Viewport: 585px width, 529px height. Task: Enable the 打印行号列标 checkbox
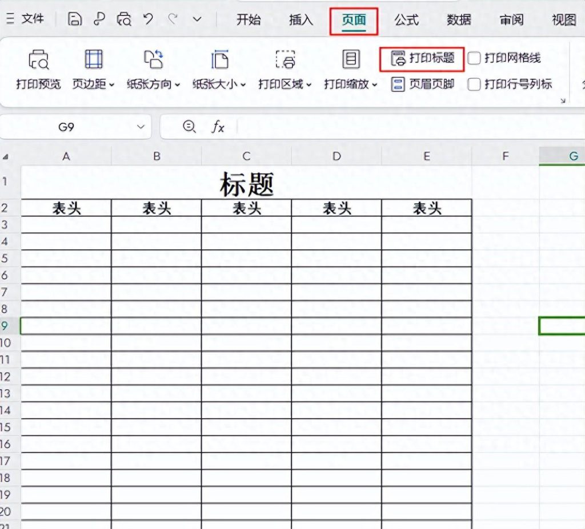(475, 84)
